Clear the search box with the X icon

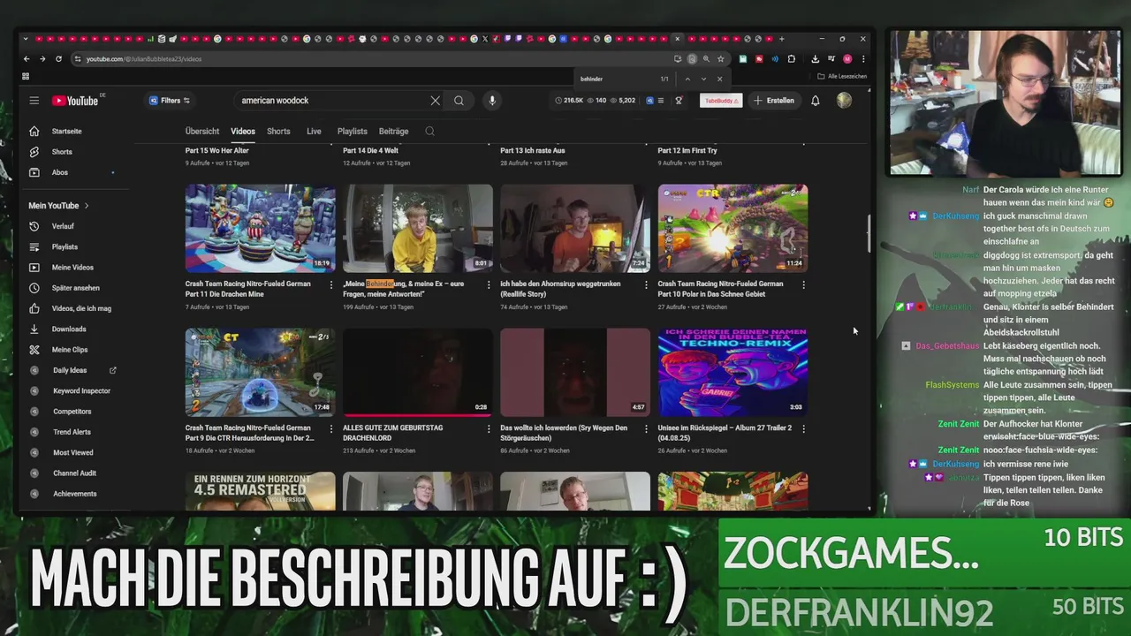(435, 101)
